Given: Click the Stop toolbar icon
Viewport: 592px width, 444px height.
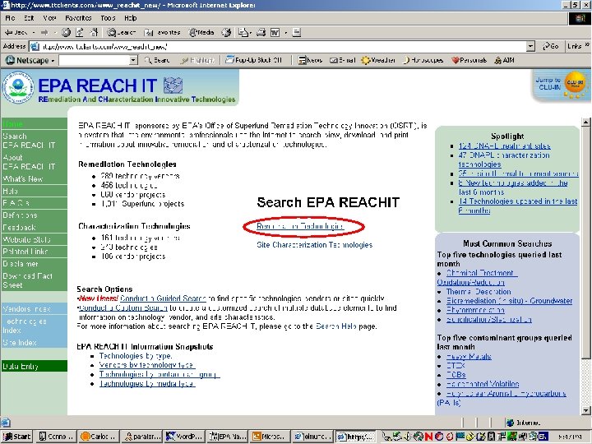Looking at the screenshot, I should click(66, 32).
